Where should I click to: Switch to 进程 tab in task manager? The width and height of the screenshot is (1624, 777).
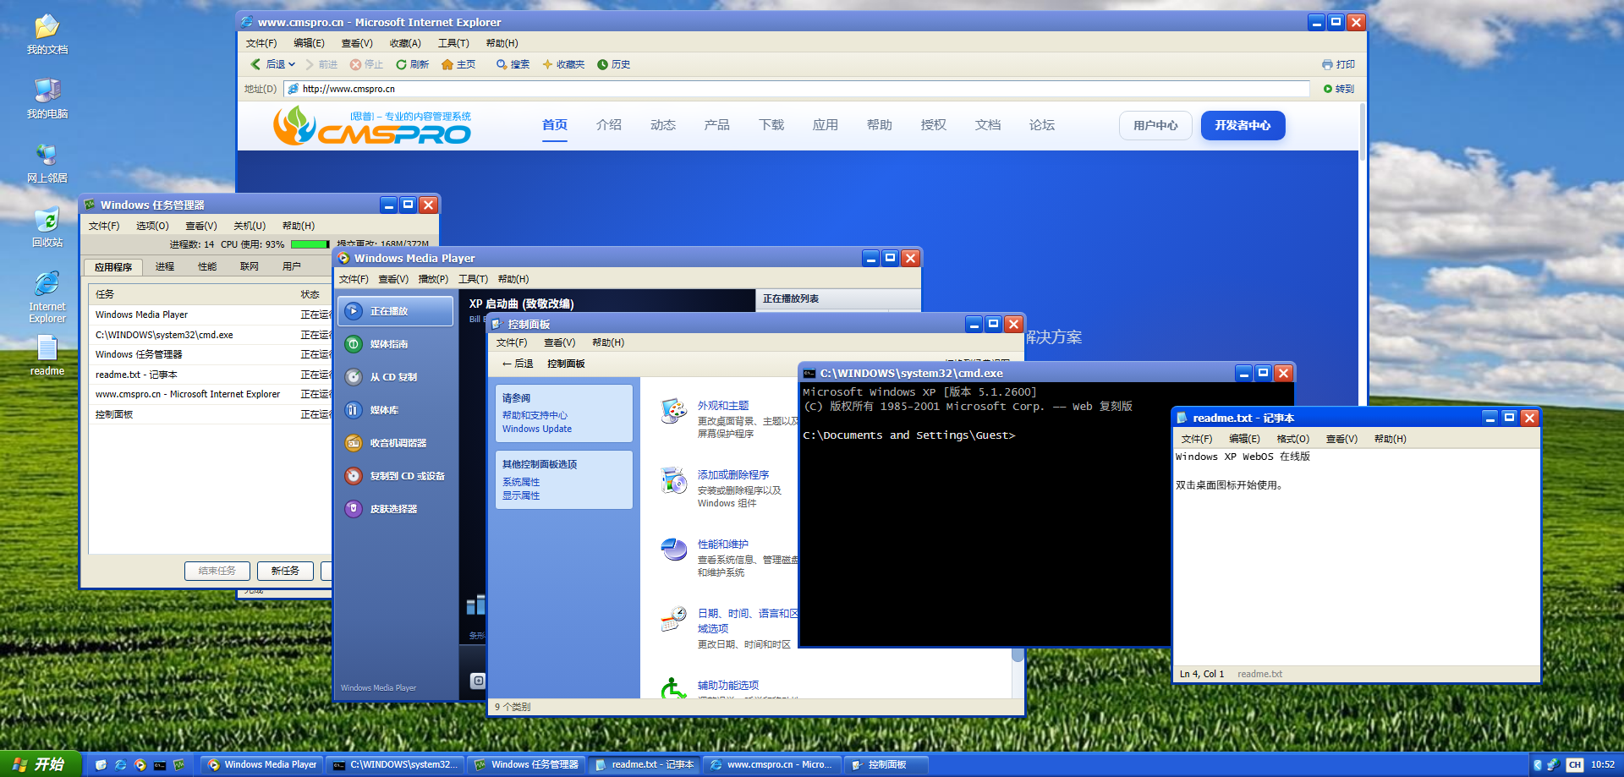coord(165,266)
